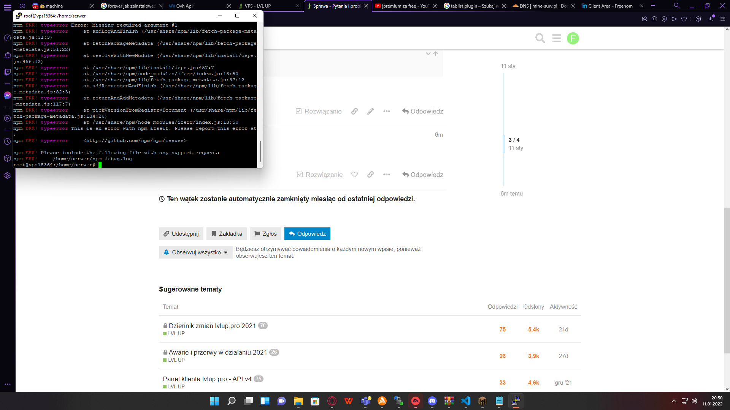Click the blue Odpowiedz reply button
Viewport: 730px width, 410px height.
pyautogui.click(x=307, y=234)
